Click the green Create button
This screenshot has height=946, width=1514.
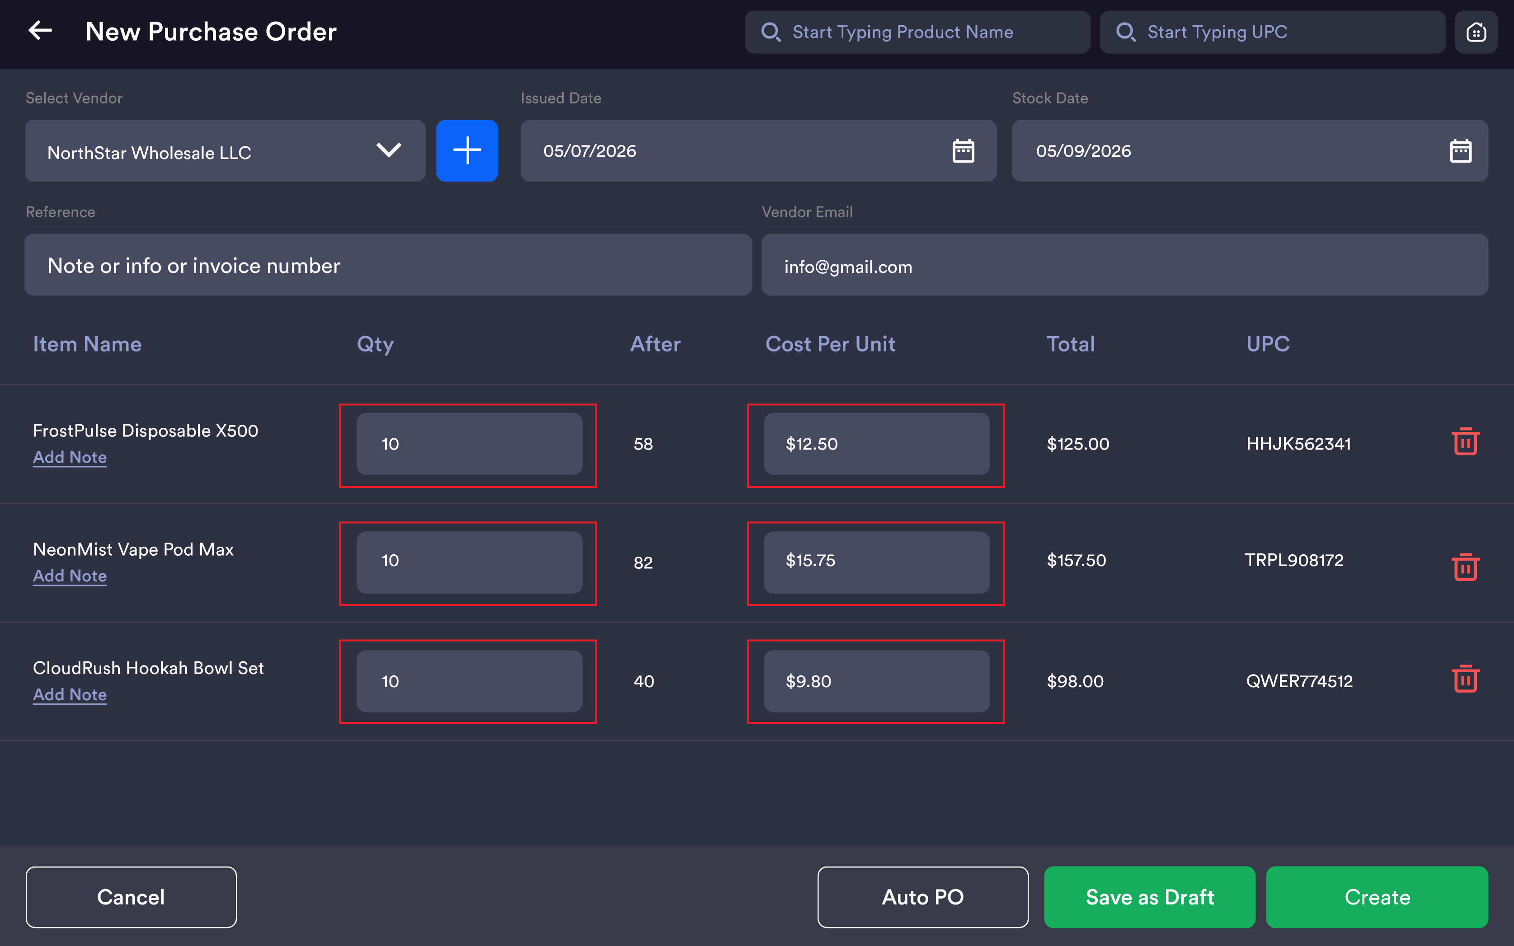1377,897
